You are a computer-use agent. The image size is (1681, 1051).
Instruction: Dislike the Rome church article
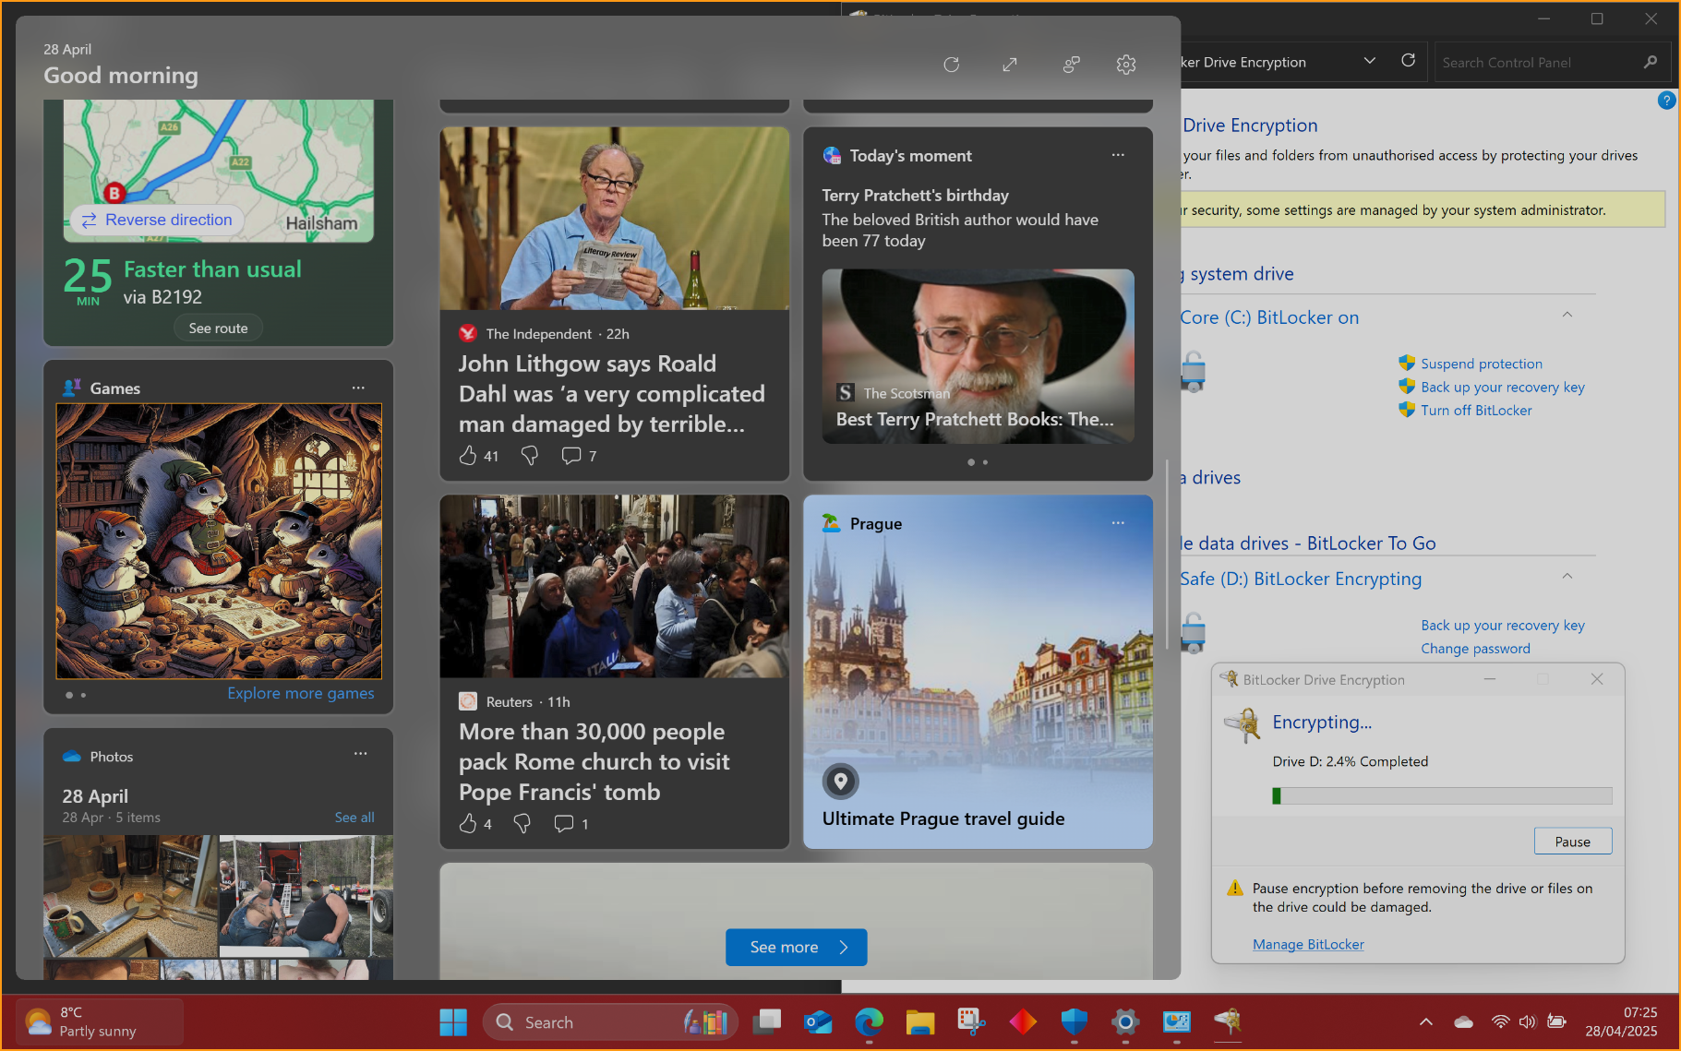[522, 823]
